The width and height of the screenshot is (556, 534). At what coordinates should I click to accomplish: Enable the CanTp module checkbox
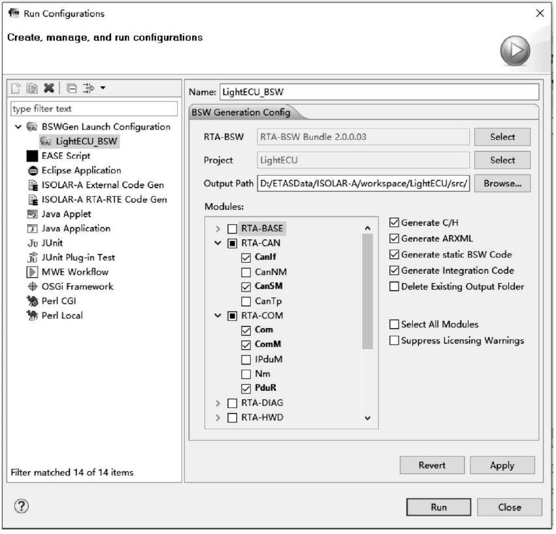point(246,302)
